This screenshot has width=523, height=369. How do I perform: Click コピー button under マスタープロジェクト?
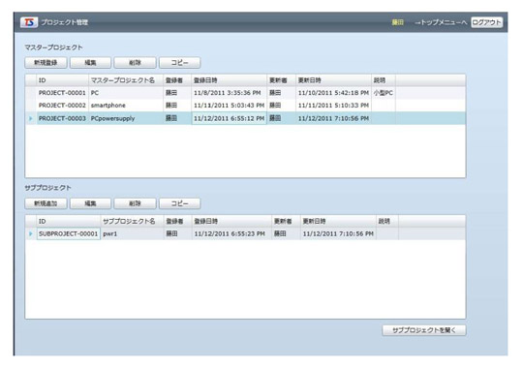tap(180, 63)
